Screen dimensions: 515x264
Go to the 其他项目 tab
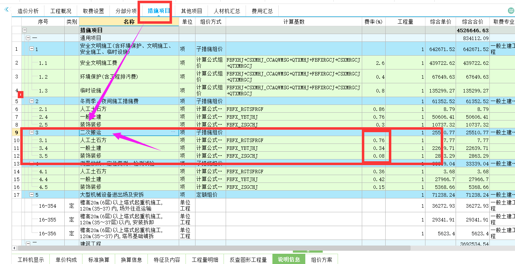click(x=192, y=11)
